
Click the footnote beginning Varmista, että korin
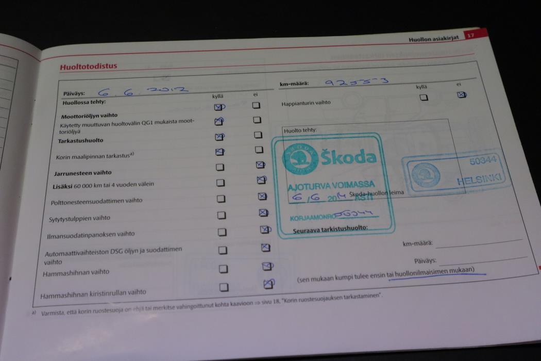(x=211, y=304)
